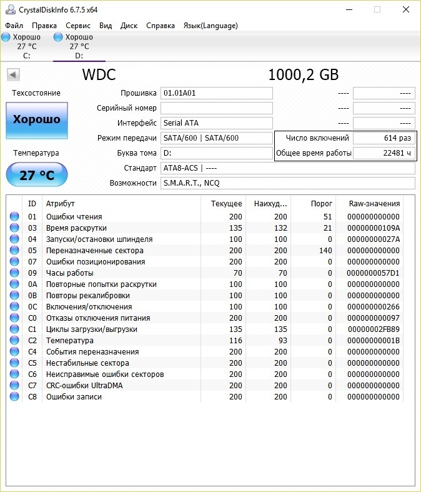Select the CRC-ошибки UltraDMA attribute text

(x=84, y=385)
